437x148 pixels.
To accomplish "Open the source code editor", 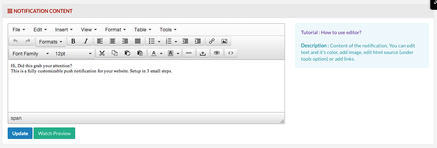I will tap(231, 53).
